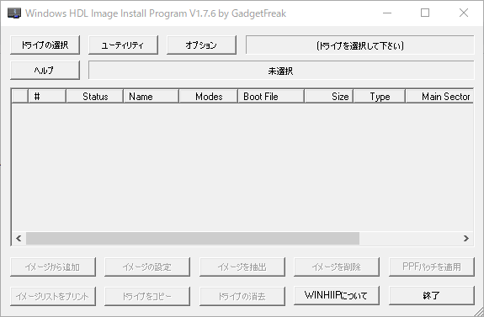Open the オプション button
The image size is (484, 317).
(x=201, y=45)
